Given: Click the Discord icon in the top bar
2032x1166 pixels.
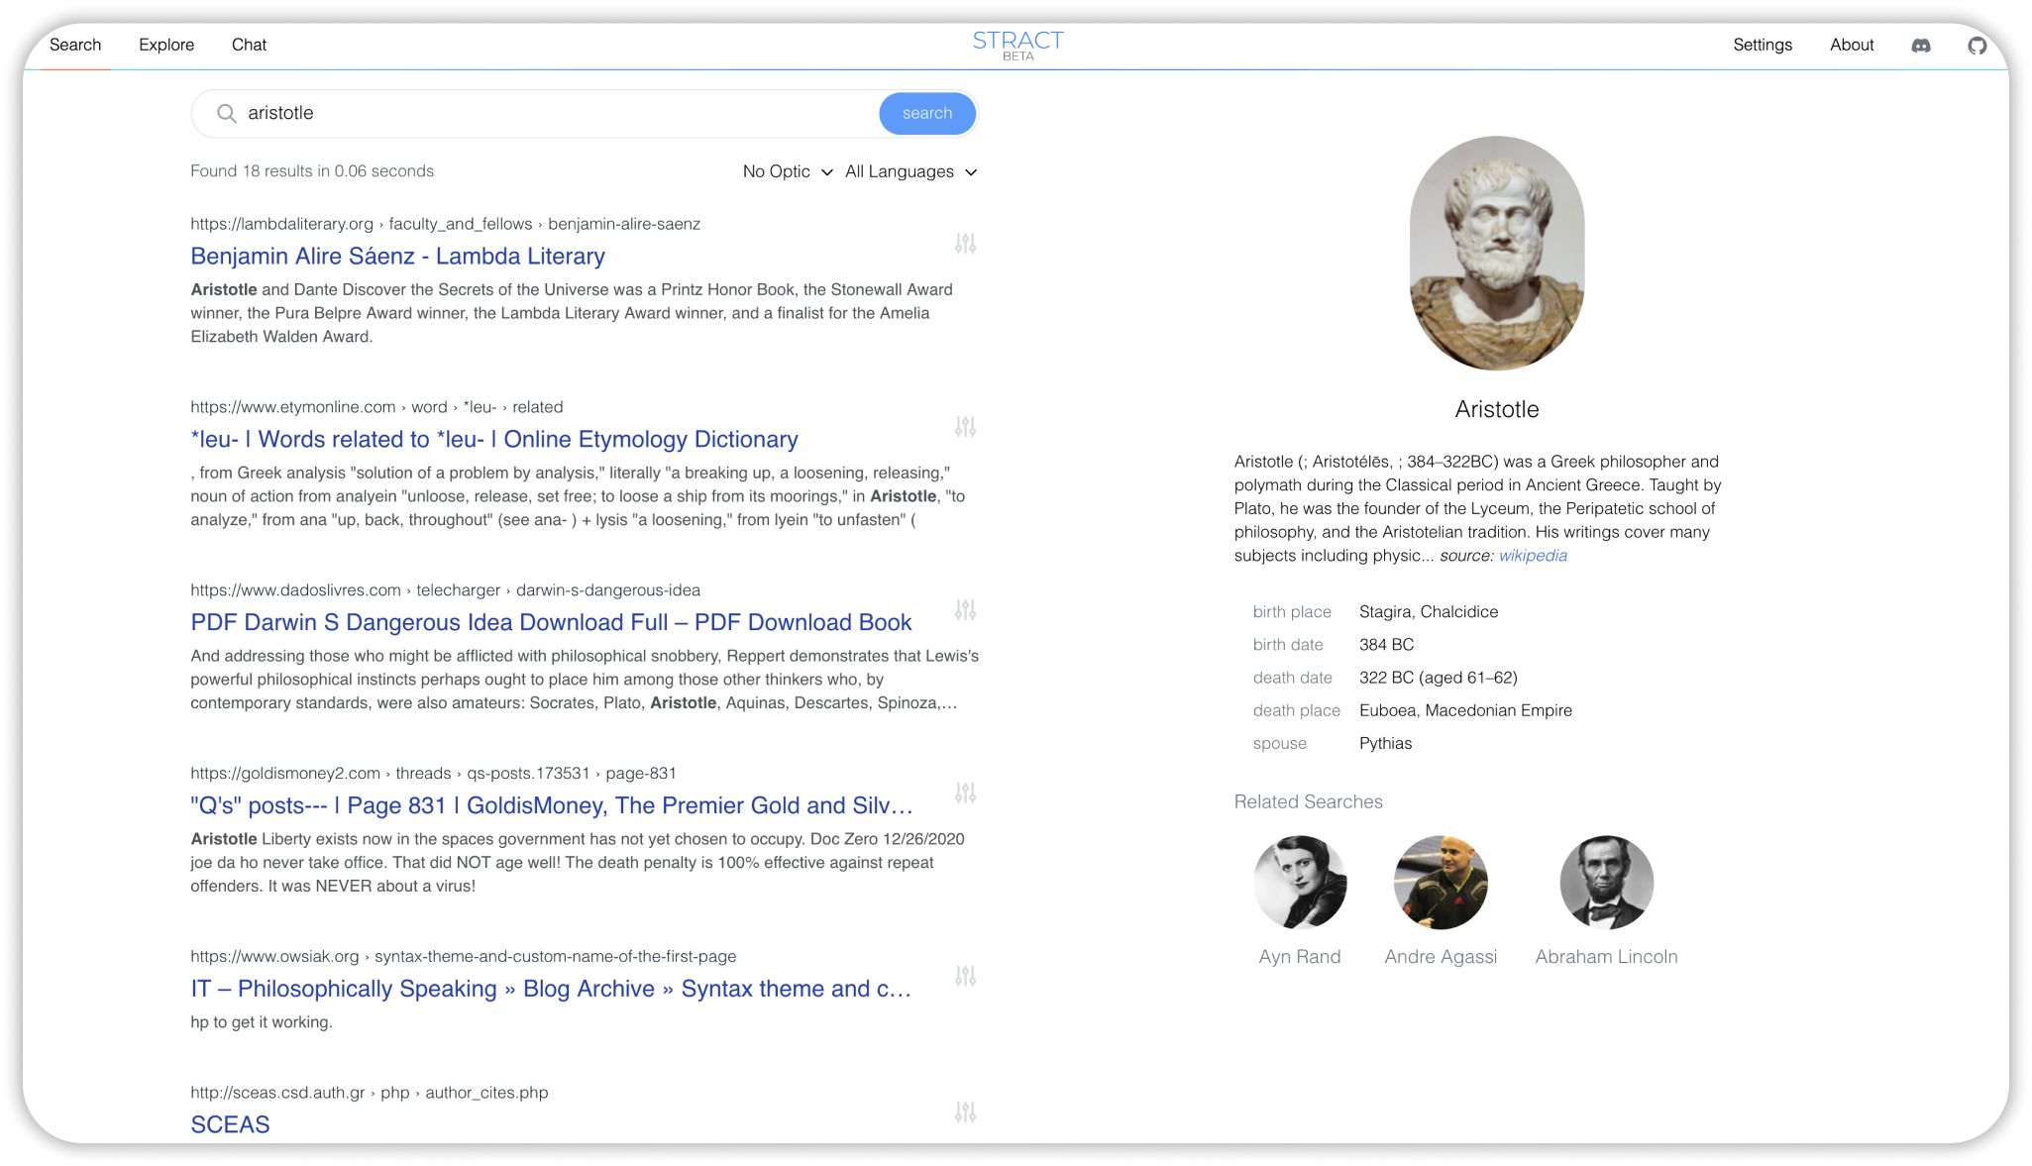Looking at the screenshot, I should [x=1920, y=46].
